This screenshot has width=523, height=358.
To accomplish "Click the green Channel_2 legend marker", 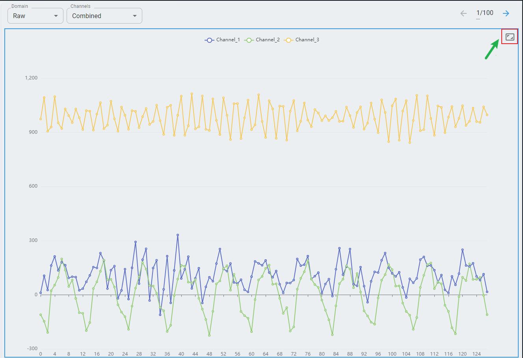I will [249, 40].
